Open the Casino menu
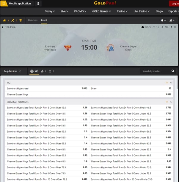Viewport: 179px width, 182px height. click(122, 11)
